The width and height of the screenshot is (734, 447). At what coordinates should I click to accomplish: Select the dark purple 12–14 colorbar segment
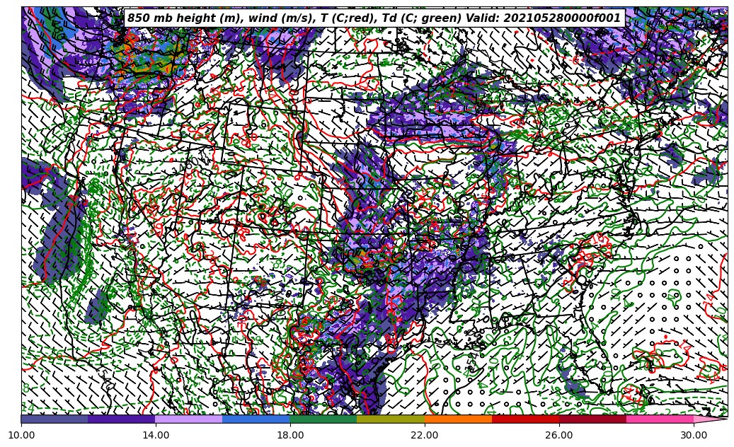pos(122,419)
